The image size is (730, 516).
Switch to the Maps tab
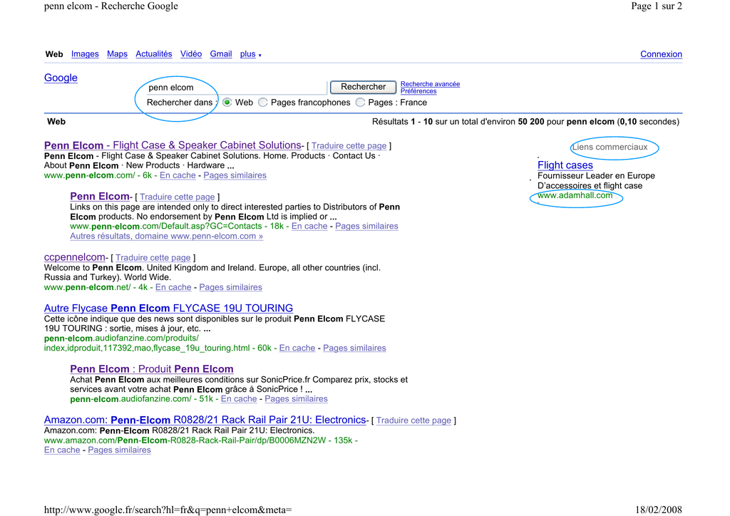118,54
